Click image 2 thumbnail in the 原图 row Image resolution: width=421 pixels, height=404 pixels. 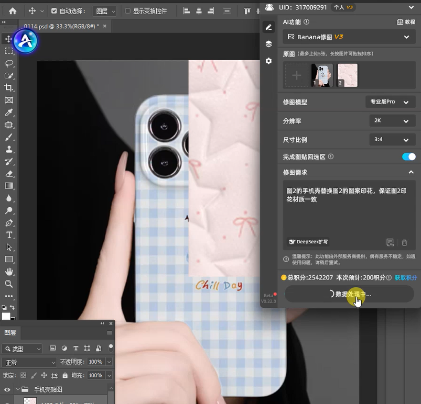(348, 75)
